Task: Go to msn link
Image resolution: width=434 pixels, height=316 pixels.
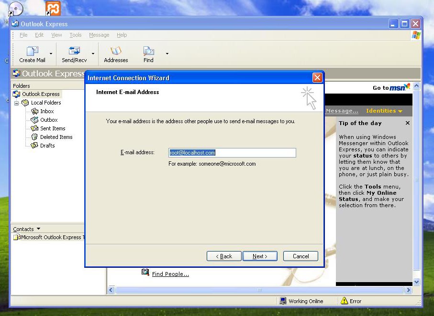Action: coord(391,87)
